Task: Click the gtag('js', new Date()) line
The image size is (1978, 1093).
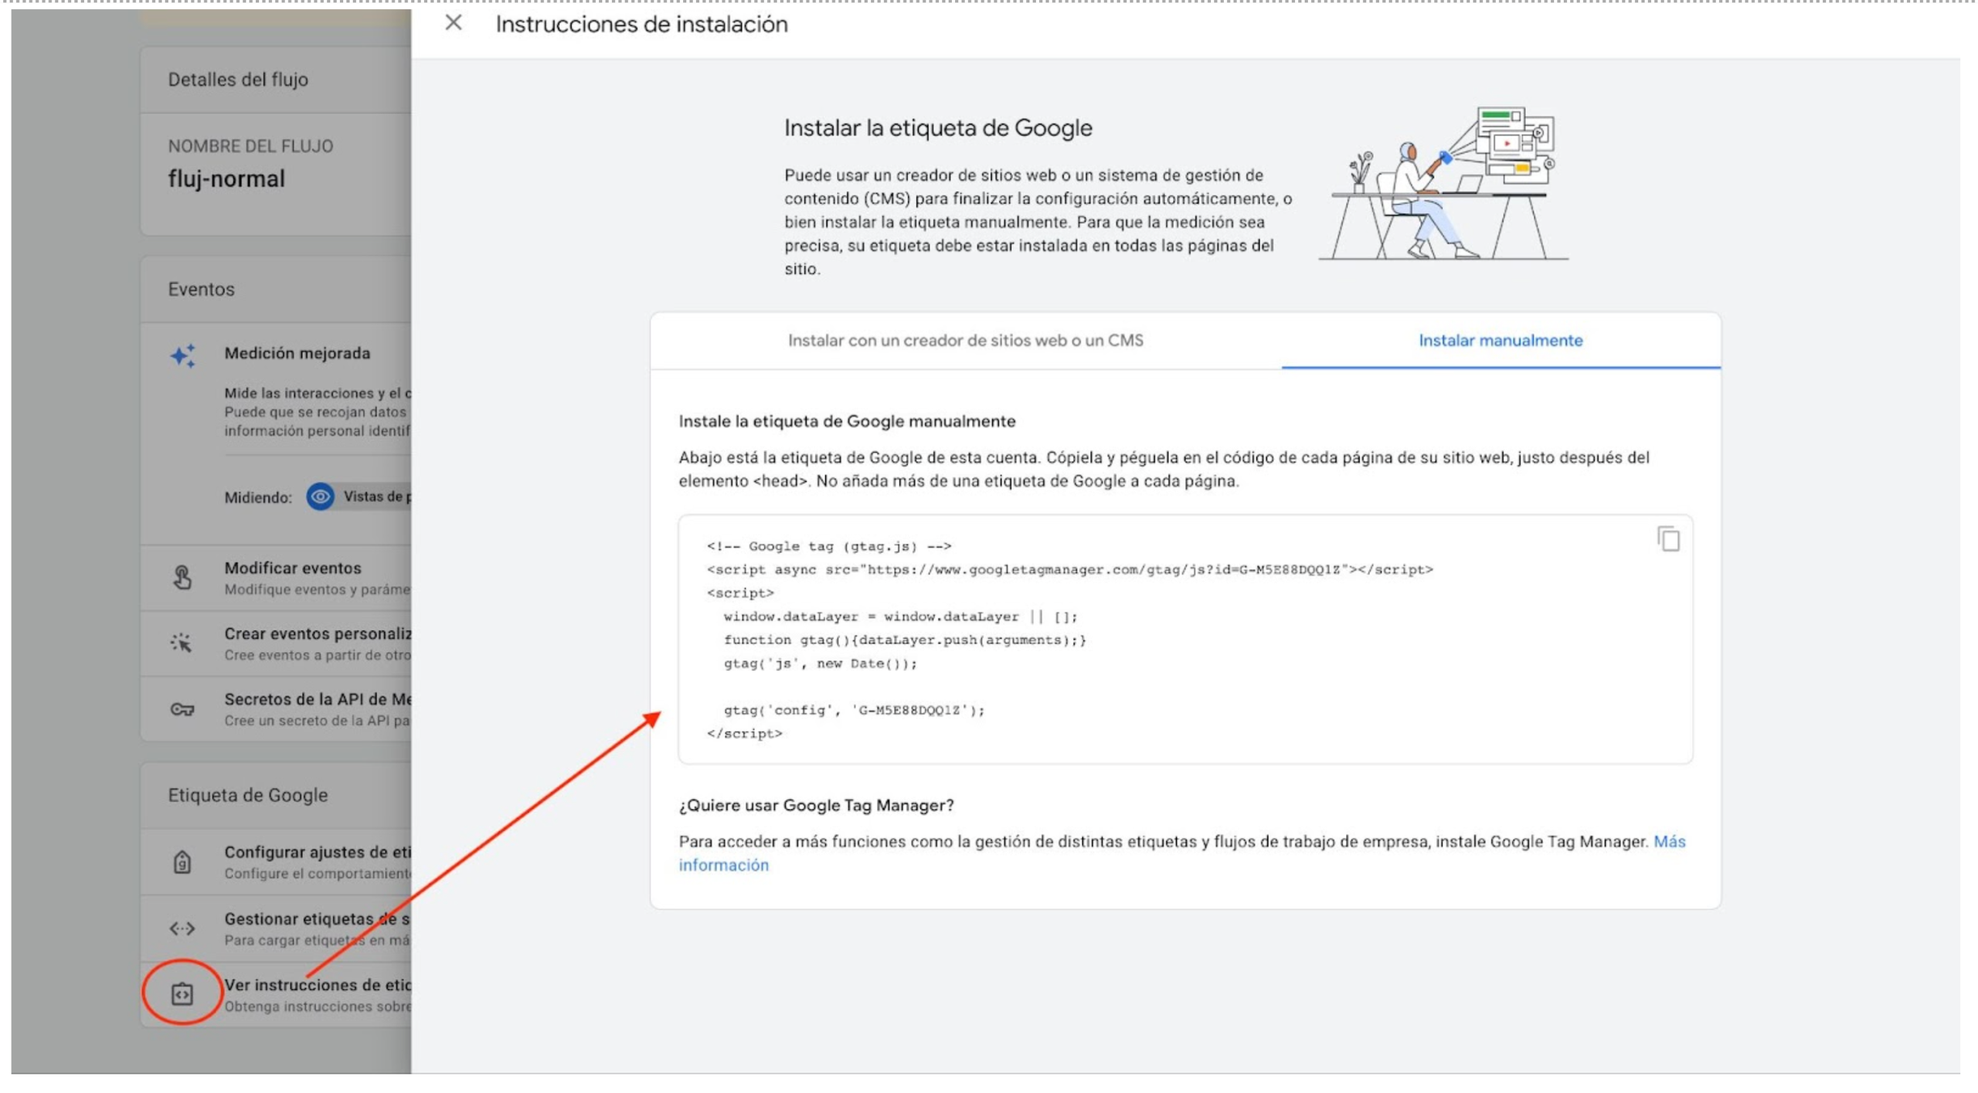Action: pyautogui.click(x=820, y=664)
